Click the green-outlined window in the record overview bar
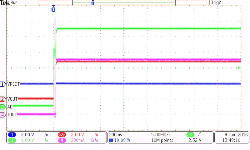The width and height of the screenshot is (250, 150). point(124,3)
